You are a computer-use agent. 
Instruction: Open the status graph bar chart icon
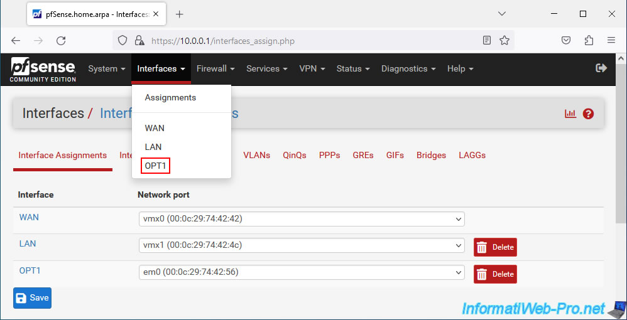(x=570, y=114)
